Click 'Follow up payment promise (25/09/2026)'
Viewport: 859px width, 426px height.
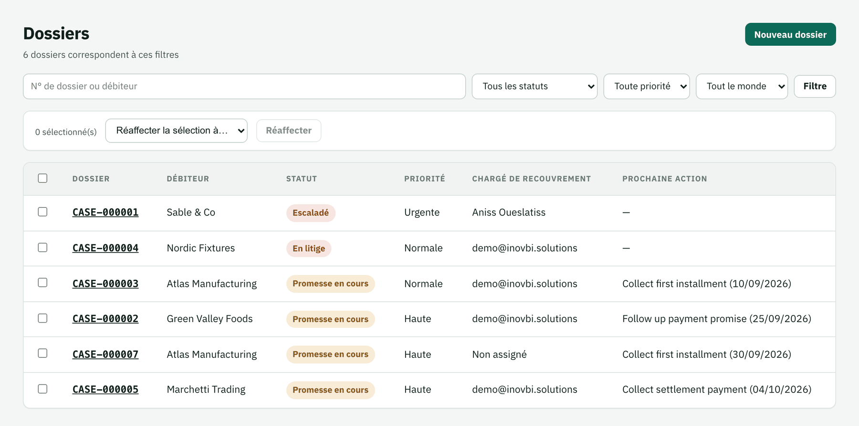click(x=717, y=319)
